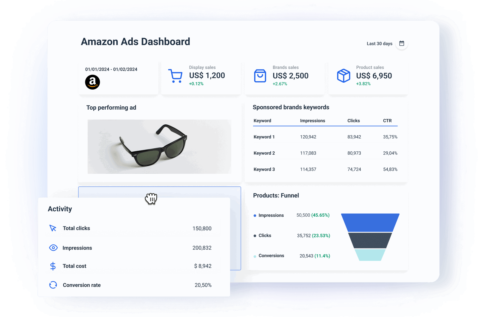Click the eye icon beside Impressions

(53, 247)
